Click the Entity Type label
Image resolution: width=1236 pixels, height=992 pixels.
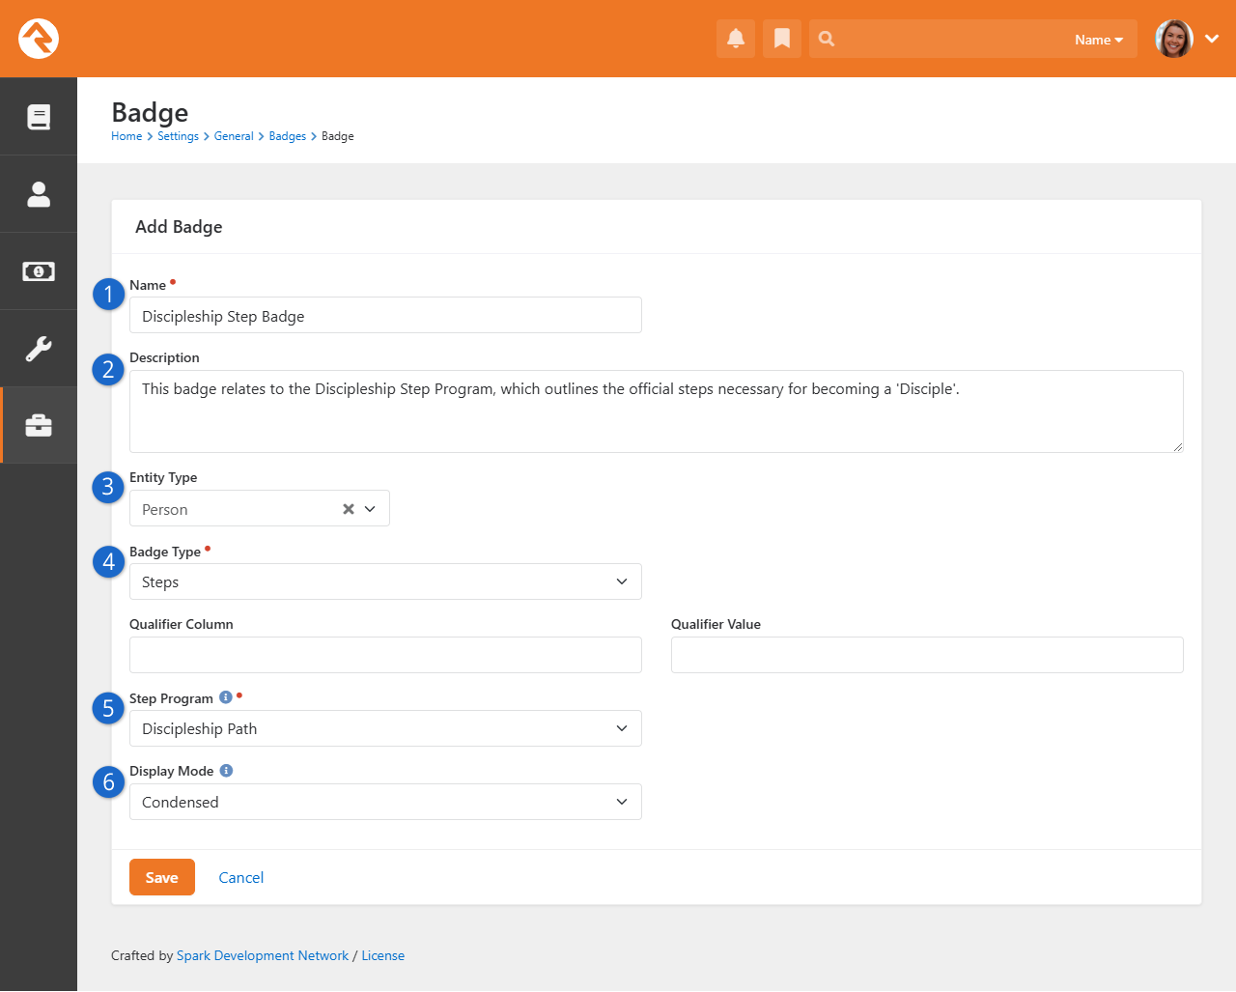163,477
